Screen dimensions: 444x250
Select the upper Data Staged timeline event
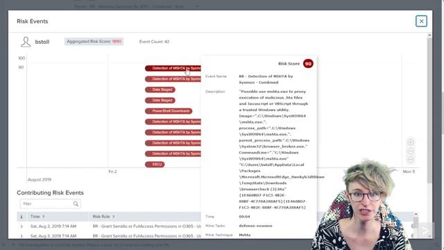point(160,90)
